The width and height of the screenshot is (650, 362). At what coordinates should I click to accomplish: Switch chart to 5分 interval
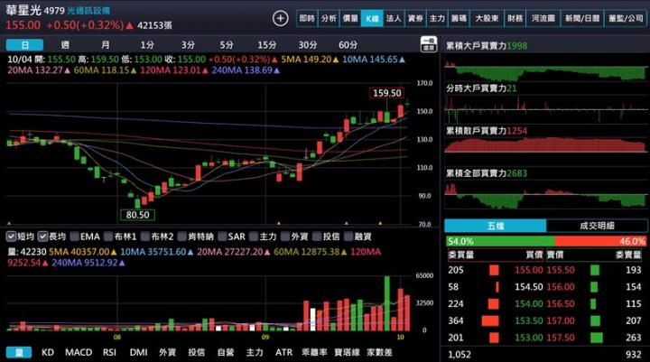point(227,45)
